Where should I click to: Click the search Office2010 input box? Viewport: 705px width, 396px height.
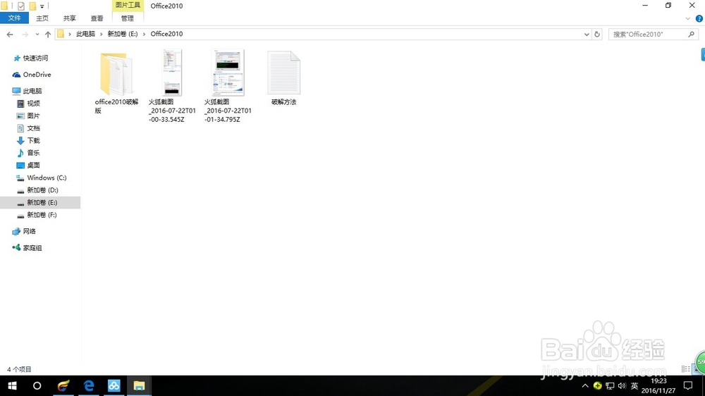[x=647, y=34]
